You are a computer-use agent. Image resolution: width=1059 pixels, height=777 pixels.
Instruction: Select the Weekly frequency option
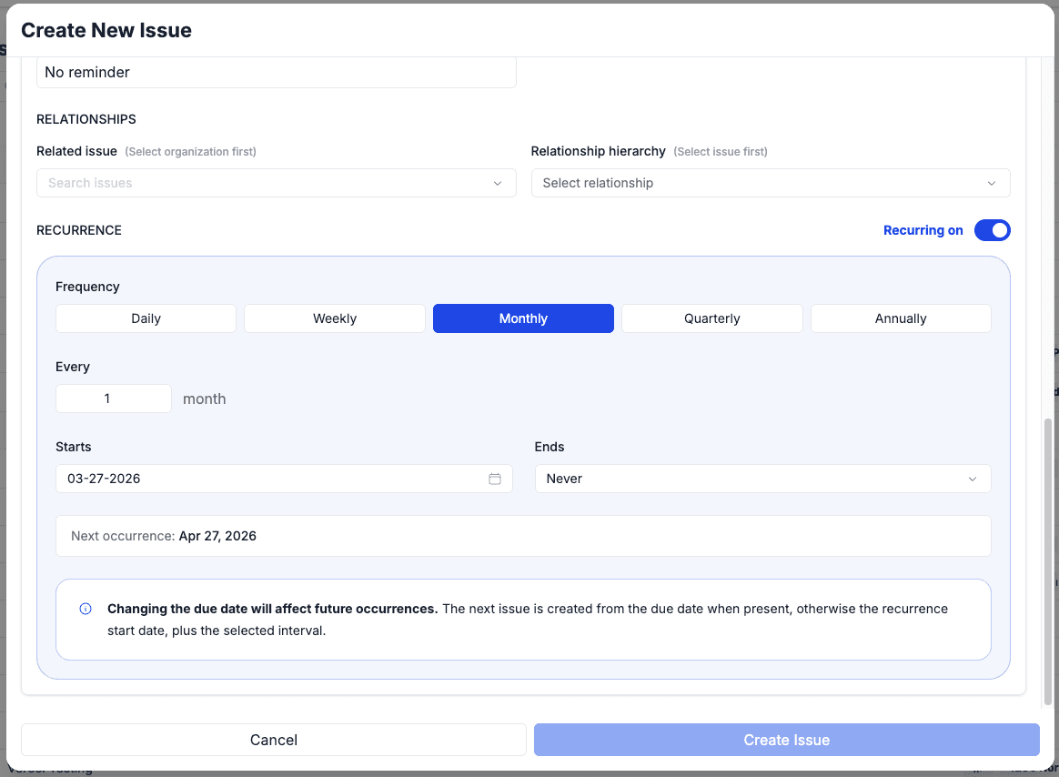coord(334,318)
